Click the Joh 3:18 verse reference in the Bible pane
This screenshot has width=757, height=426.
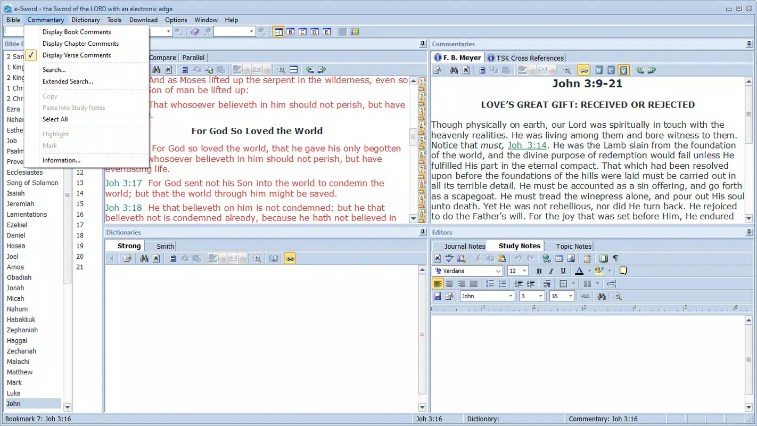(124, 208)
